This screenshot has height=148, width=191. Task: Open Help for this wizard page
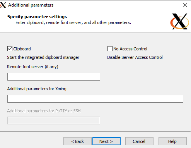coord(172,141)
